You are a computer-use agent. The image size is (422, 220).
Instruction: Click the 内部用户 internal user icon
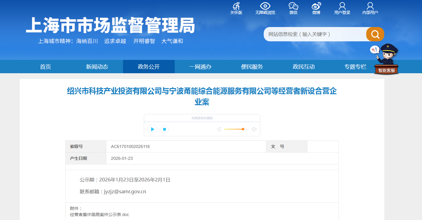pyautogui.click(x=370, y=6)
